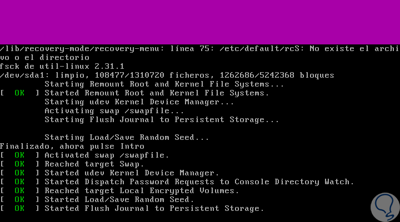Select OK marker beside Started udev Kernel

pos(19,173)
